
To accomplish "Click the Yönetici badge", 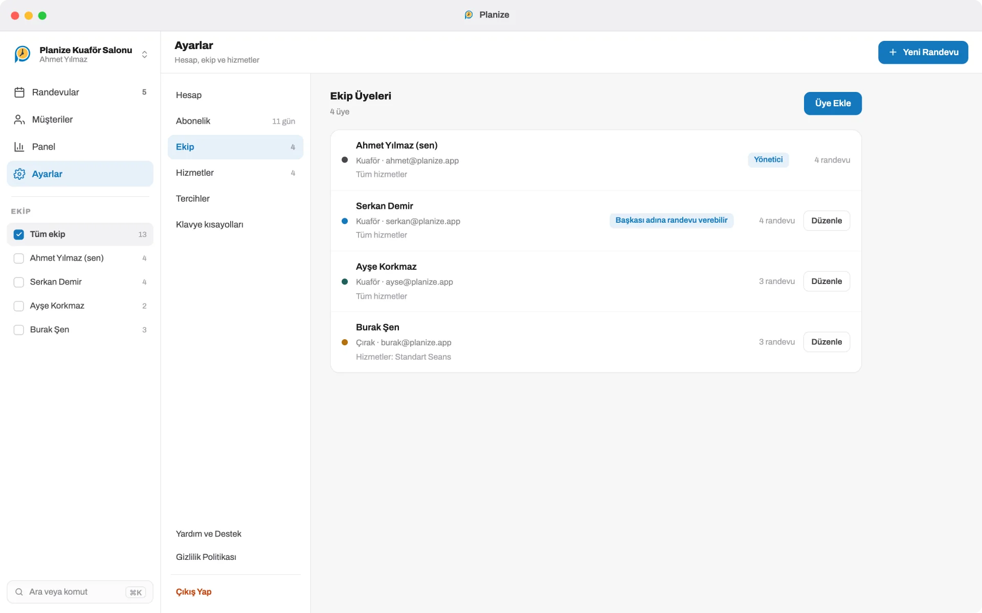I will pyautogui.click(x=768, y=160).
